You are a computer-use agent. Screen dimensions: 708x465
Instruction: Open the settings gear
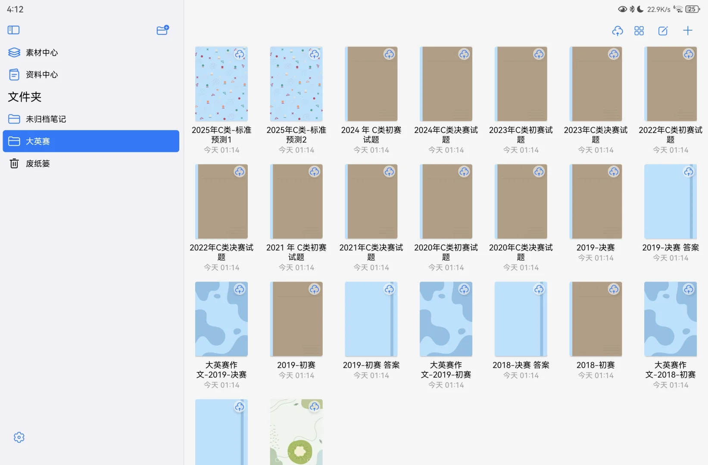(x=19, y=437)
